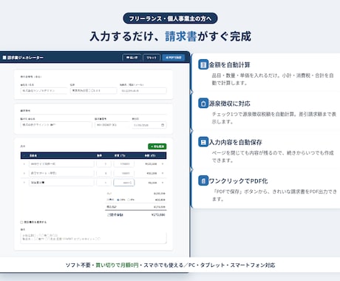Click the 源泉徴収に対応 clipboard icon

coord(203,104)
